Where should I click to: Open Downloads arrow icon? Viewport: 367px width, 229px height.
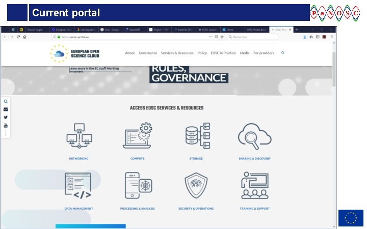[x=305, y=37]
